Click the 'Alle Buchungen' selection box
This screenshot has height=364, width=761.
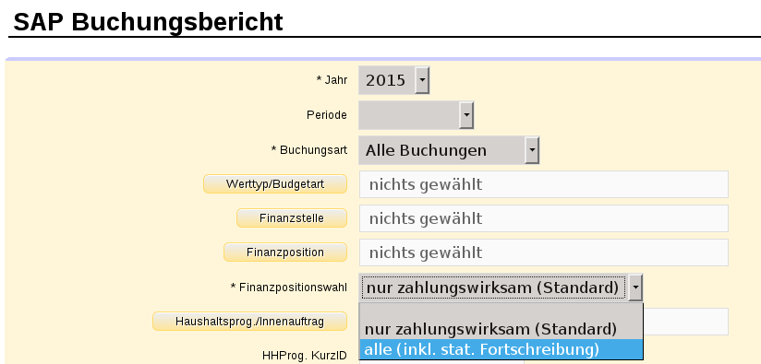(x=441, y=150)
